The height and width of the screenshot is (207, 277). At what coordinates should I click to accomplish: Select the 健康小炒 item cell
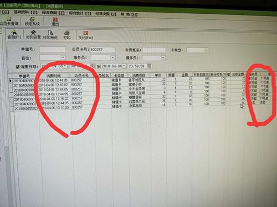pyautogui.click(x=136, y=84)
